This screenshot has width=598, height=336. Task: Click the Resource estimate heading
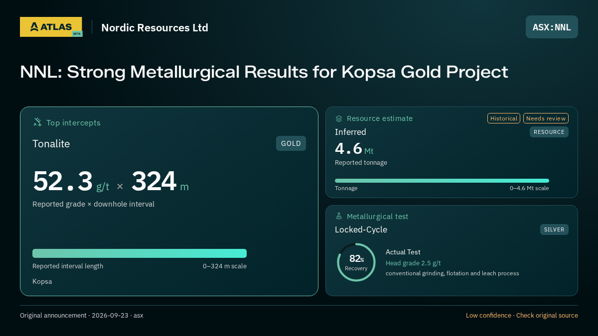pos(380,118)
